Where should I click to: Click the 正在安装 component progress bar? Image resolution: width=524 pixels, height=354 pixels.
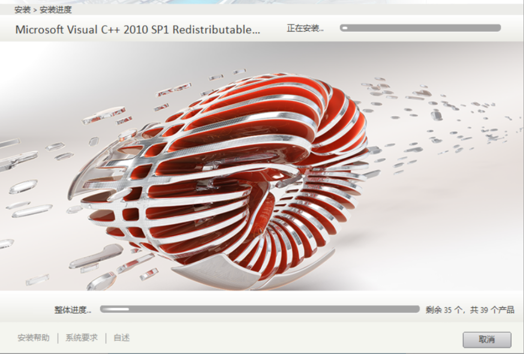point(420,28)
